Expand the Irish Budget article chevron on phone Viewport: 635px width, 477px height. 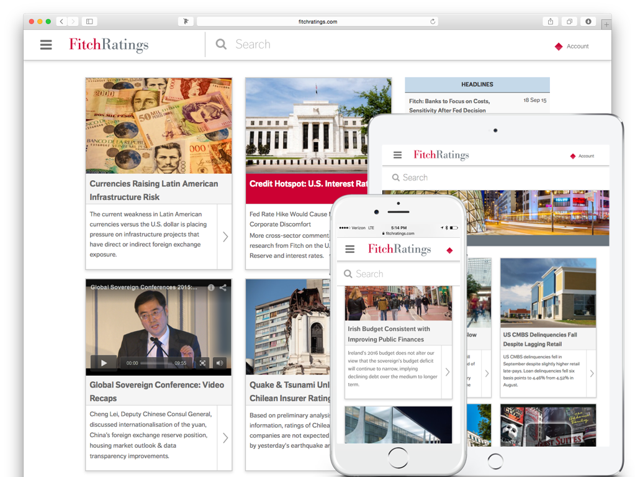447,372
